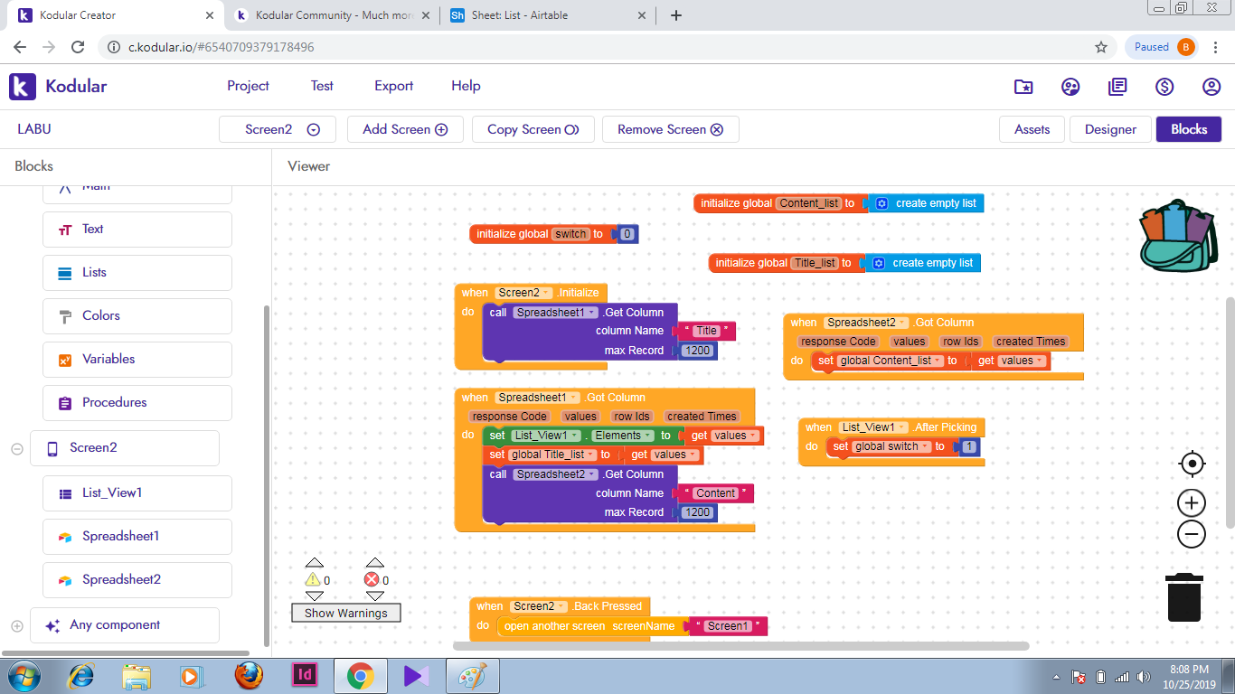Zoom out with the minus icon

1192,534
